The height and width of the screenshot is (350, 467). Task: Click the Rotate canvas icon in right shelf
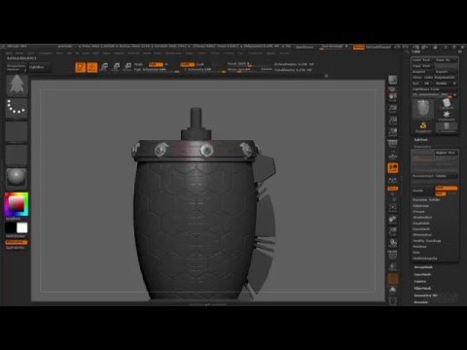pos(393,243)
